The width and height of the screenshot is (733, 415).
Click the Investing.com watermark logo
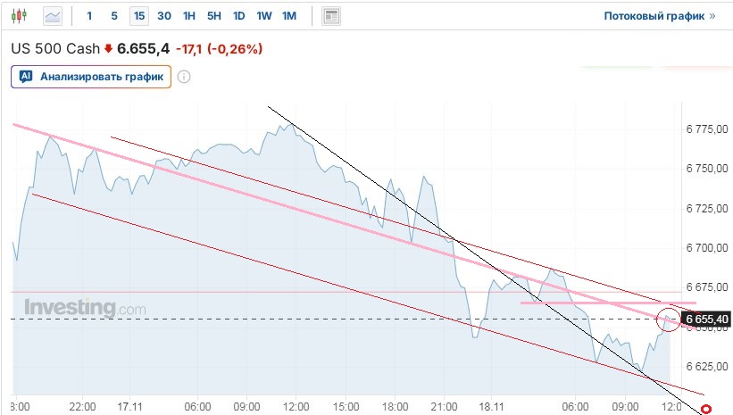pyautogui.click(x=85, y=308)
